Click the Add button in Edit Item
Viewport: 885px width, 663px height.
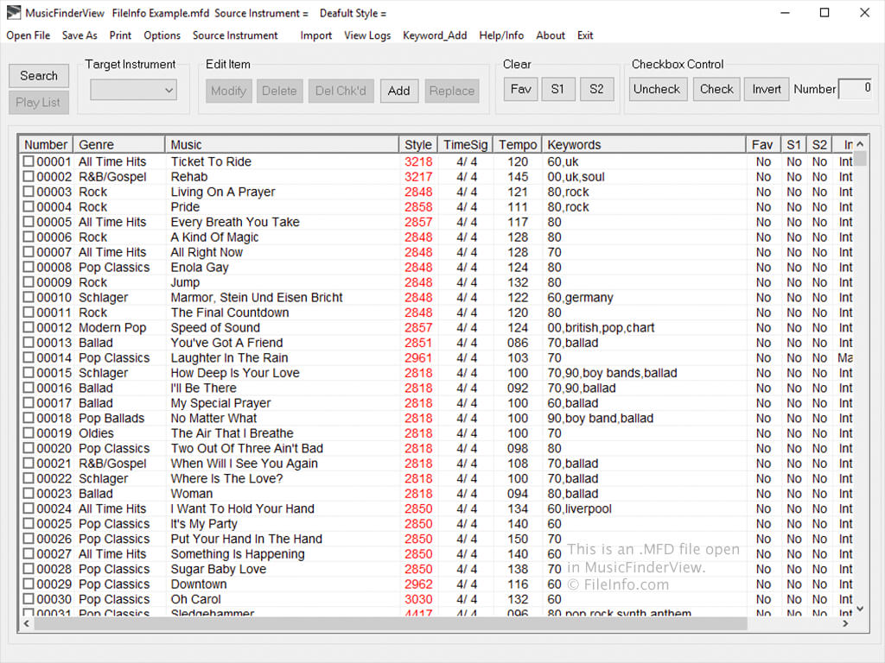point(398,91)
